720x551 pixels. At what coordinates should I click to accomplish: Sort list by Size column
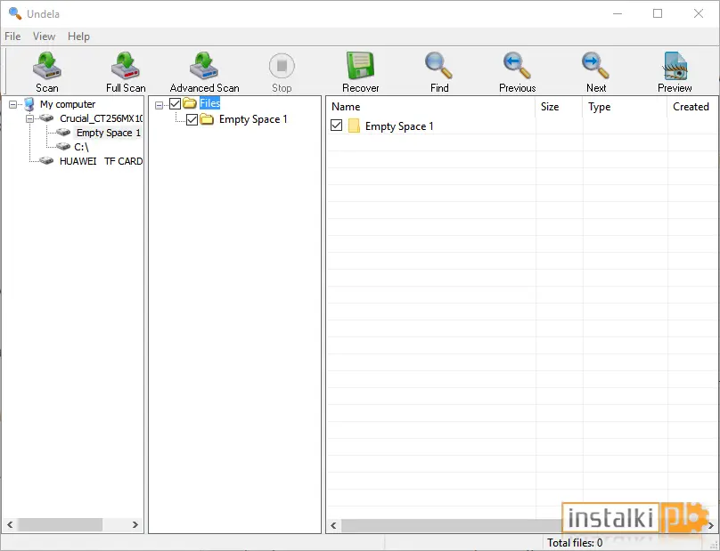pos(559,107)
